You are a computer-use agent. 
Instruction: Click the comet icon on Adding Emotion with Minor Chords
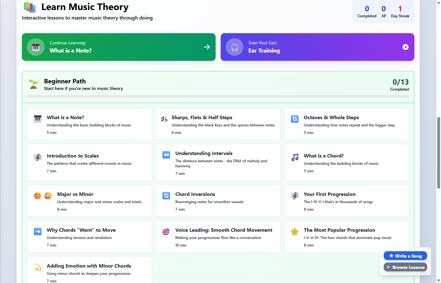[x=37, y=267]
